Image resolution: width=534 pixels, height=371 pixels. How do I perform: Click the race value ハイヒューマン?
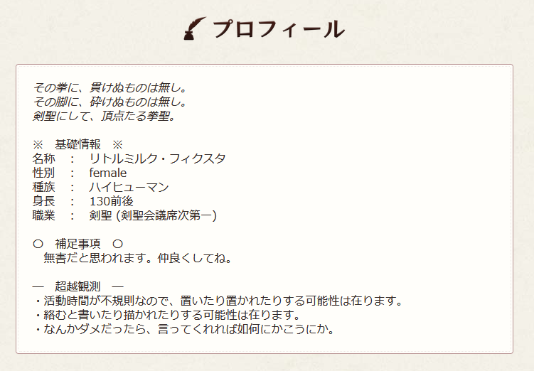129,187
